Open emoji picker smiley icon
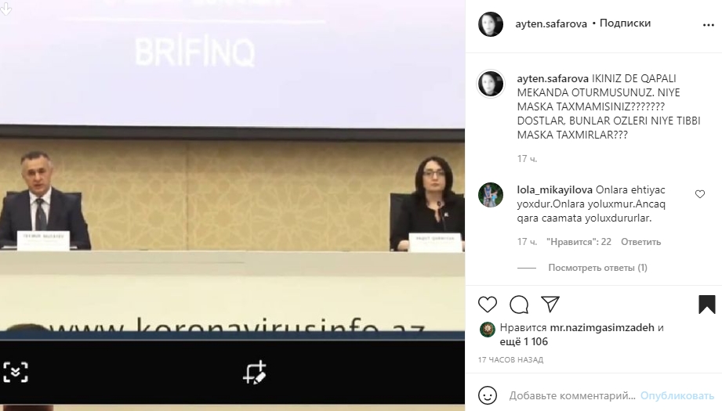The width and height of the screenshot is (722, 411). tap(487, 395)
